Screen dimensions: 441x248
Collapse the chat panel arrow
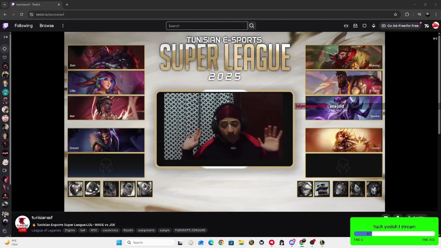pyautogui.click(x=435, y=39)
